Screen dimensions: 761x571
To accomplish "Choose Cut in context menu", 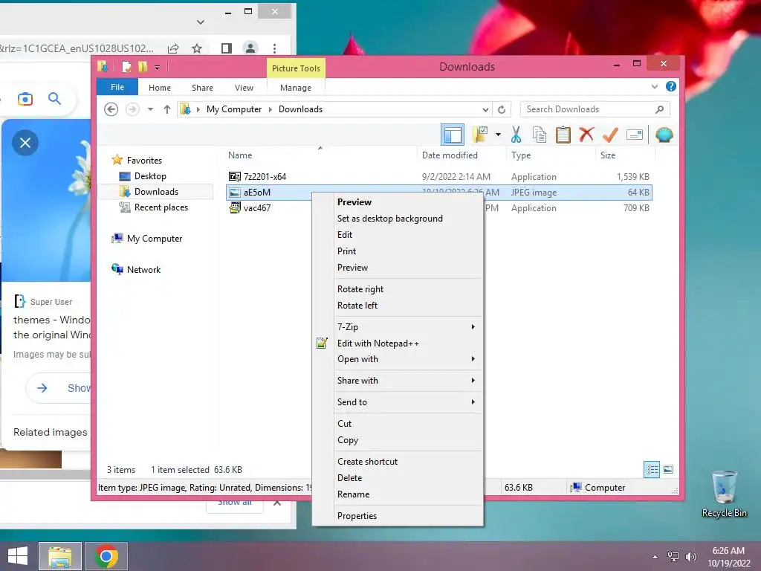I will tap(398, 423).
